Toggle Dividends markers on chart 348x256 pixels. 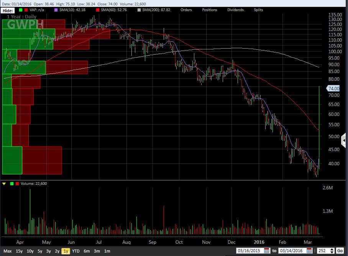pyautogui.click(x=235, y=10)
